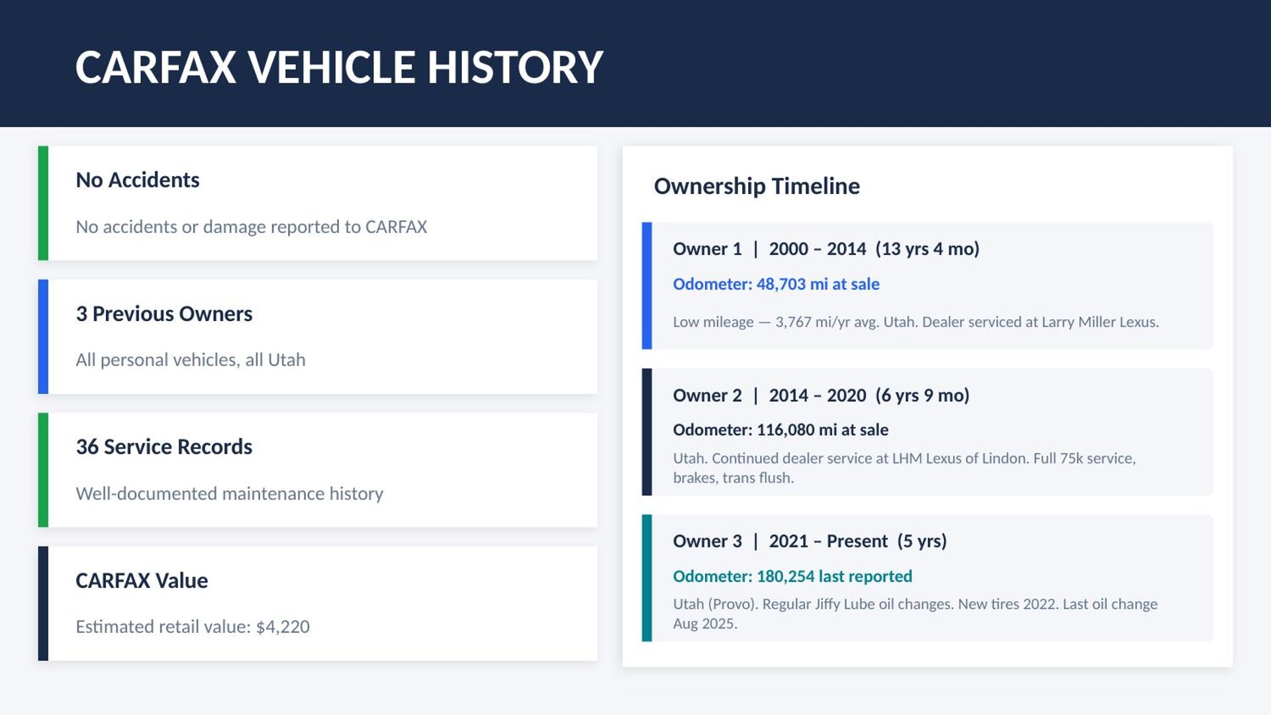
Task: Click the teal Odometer 180,254 last reported text
Action: (x=792, y=576)
